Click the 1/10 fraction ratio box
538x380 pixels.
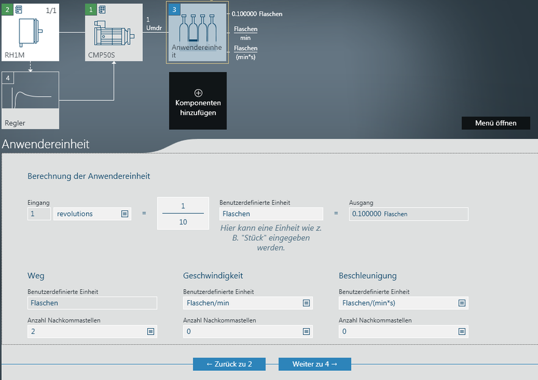tap(183, 214)
